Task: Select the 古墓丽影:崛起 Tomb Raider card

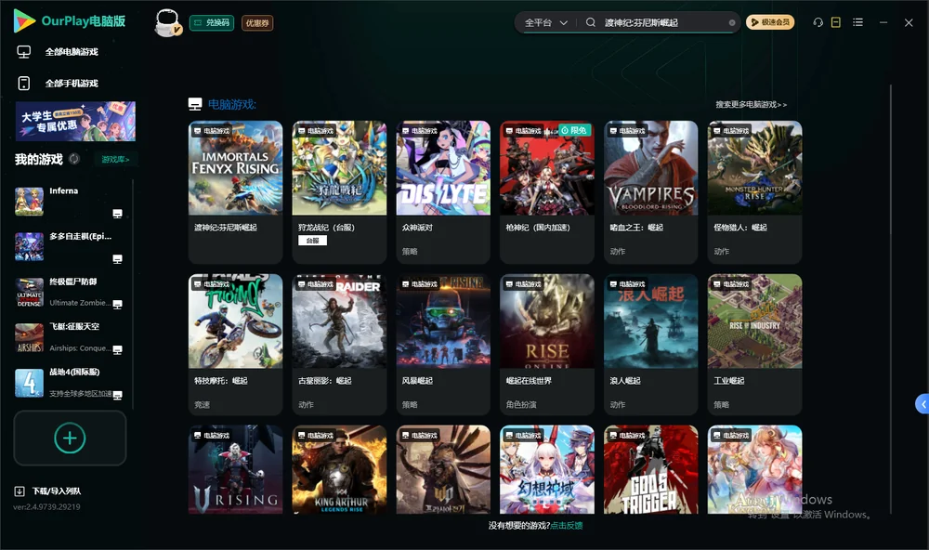Action: [339, 345]
